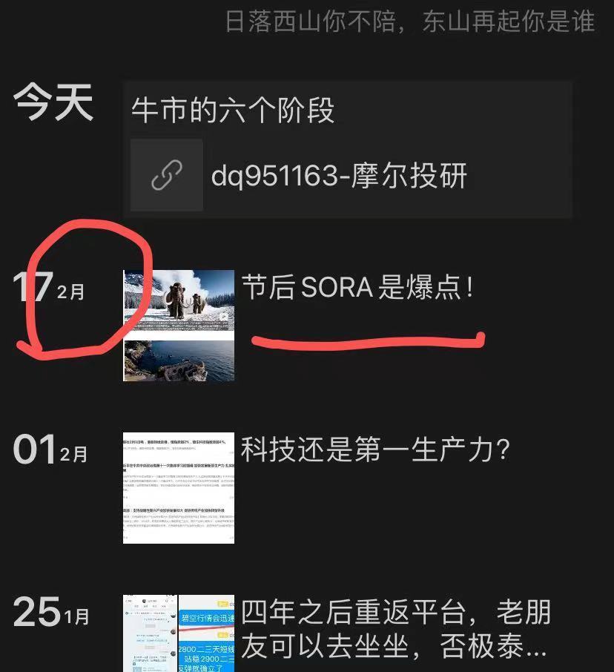Select the 01 date number
This screenshot has width=614, height=672.
click(34, 449)
